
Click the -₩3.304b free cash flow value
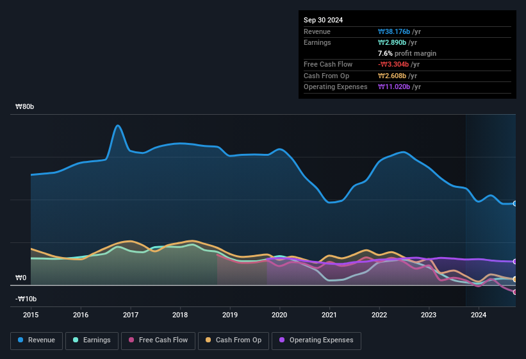click(393, 64)
